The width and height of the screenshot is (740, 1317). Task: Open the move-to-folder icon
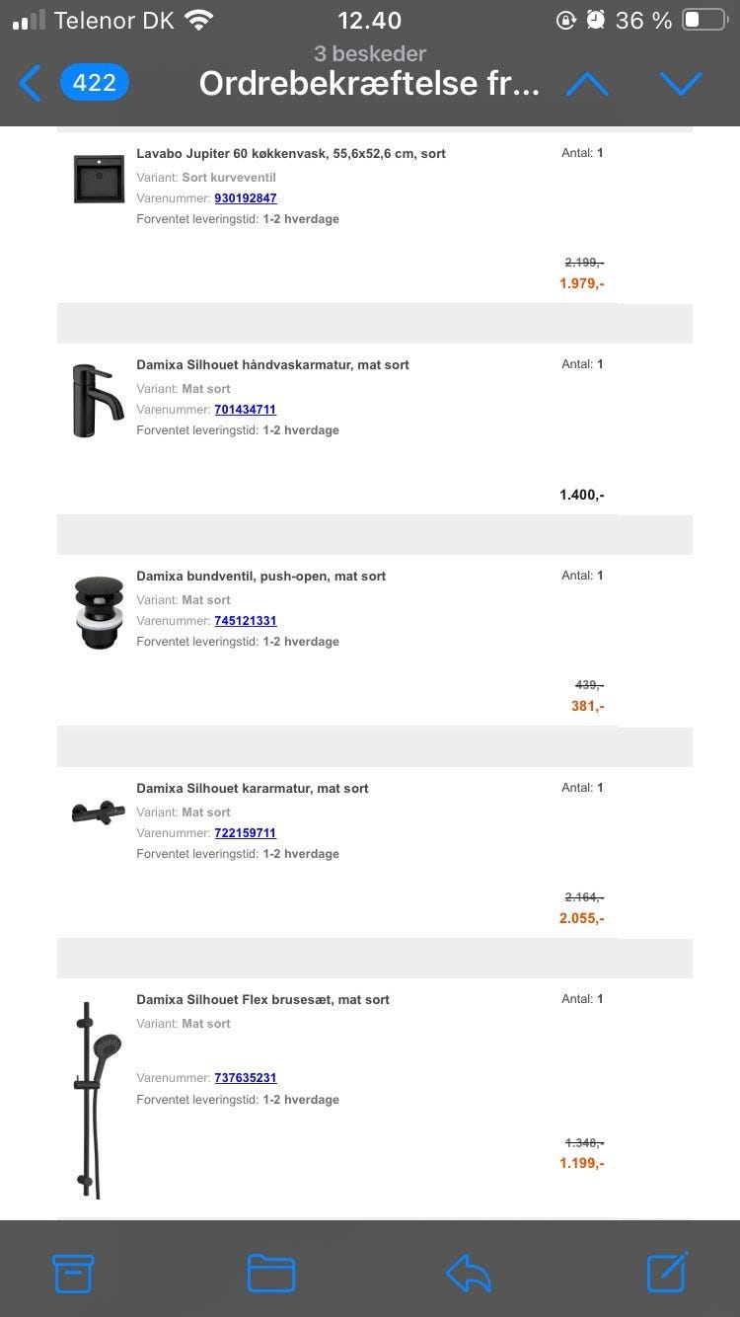[x=270, y=1273]
